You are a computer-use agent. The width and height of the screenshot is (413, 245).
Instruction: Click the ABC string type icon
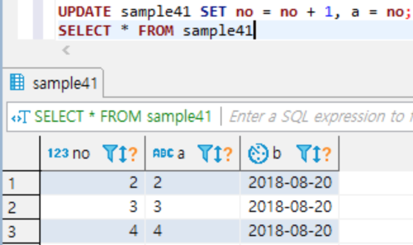[163, 153]
